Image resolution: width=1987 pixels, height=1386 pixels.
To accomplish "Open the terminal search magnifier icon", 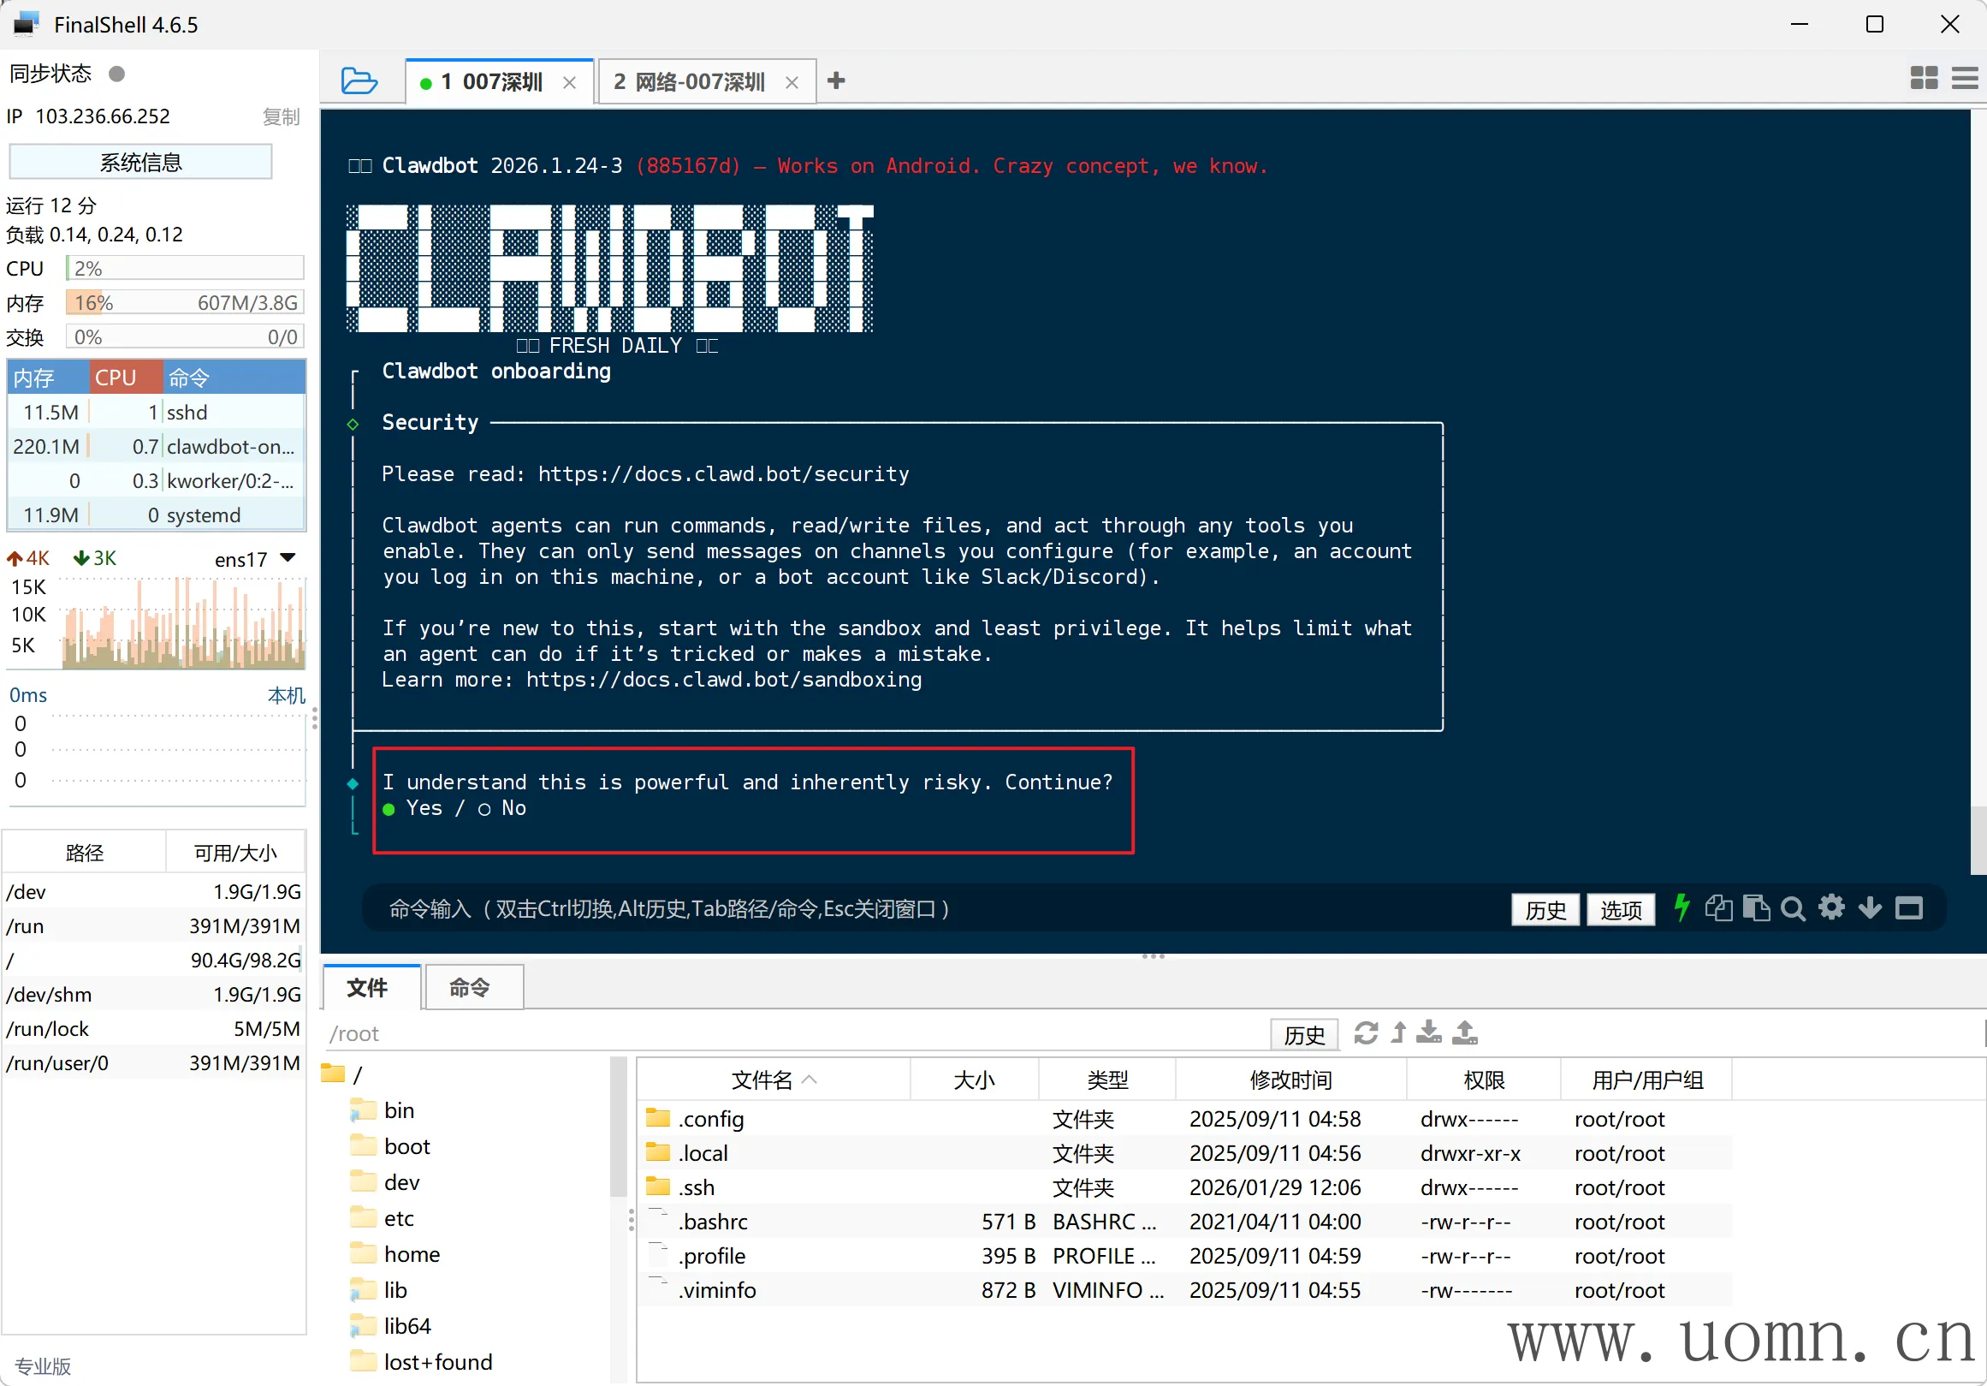I will click(1793, 908).
